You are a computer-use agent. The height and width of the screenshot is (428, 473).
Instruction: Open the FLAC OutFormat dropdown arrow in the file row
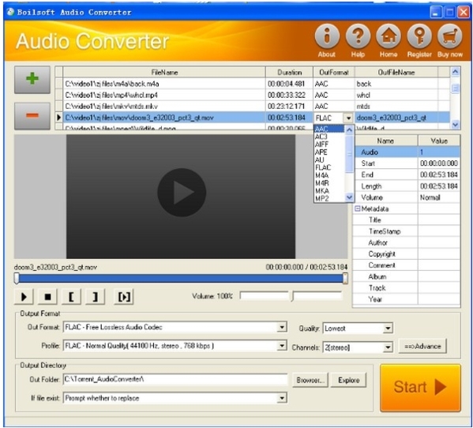point(349,118)
